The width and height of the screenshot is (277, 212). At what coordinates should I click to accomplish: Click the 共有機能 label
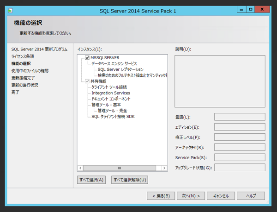tap(98, 81)
